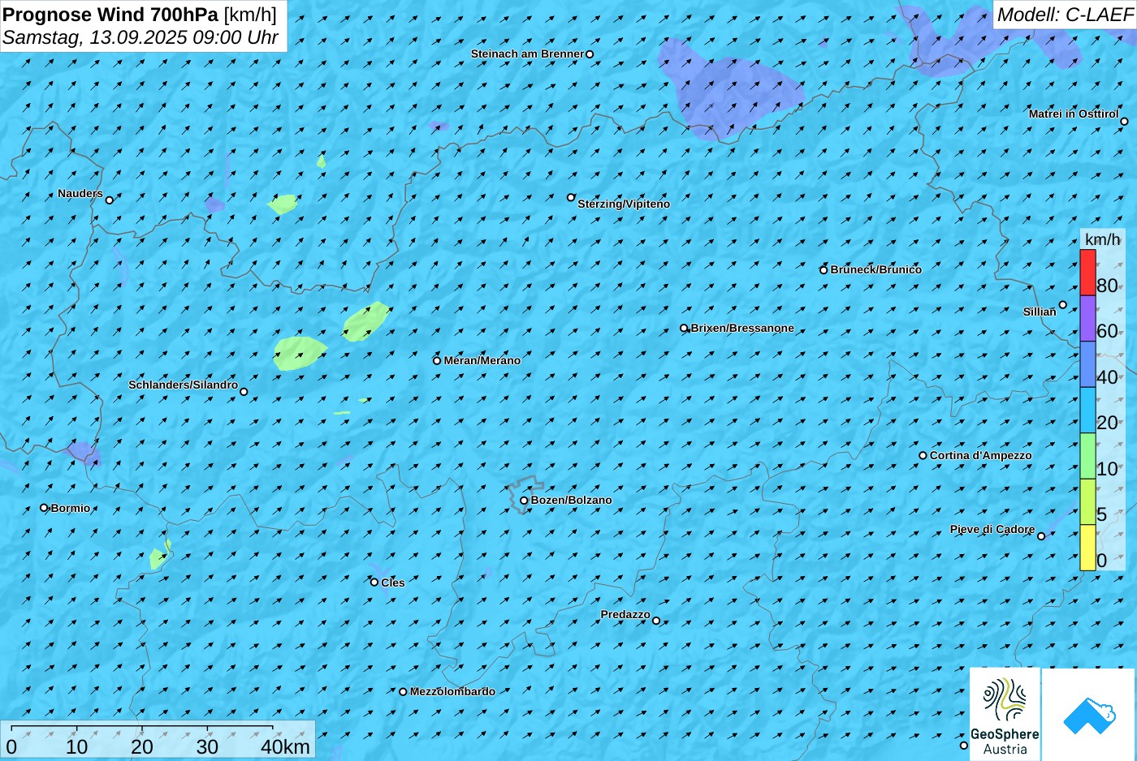
Task: Select the dark blue 40-60 legend swatch
Action: coord(1087,364)
